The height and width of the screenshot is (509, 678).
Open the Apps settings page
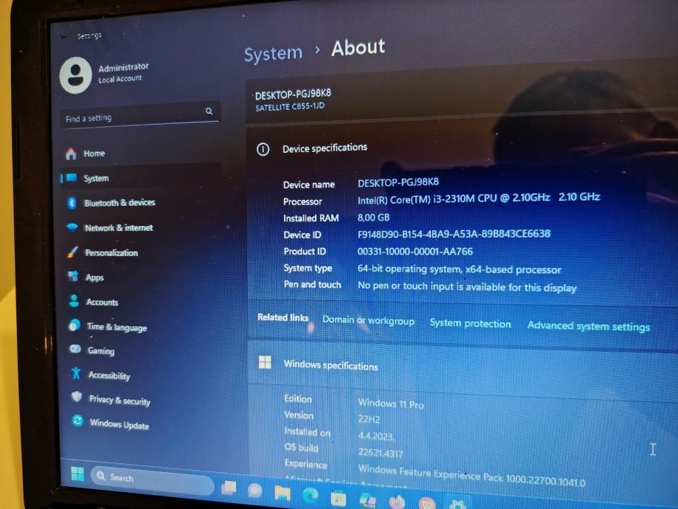click(94, 277)
